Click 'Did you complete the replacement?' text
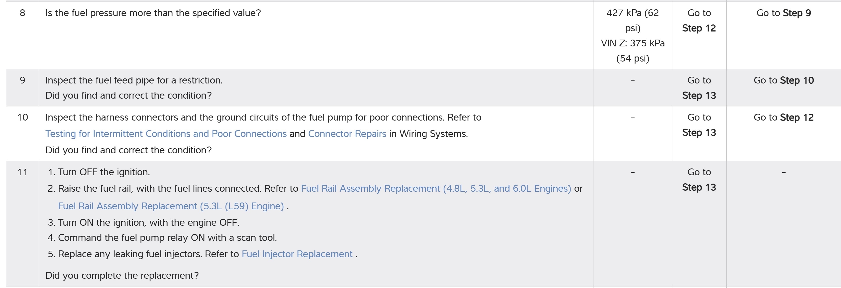This screenshot has height=288, width=841. pos(122,276)
